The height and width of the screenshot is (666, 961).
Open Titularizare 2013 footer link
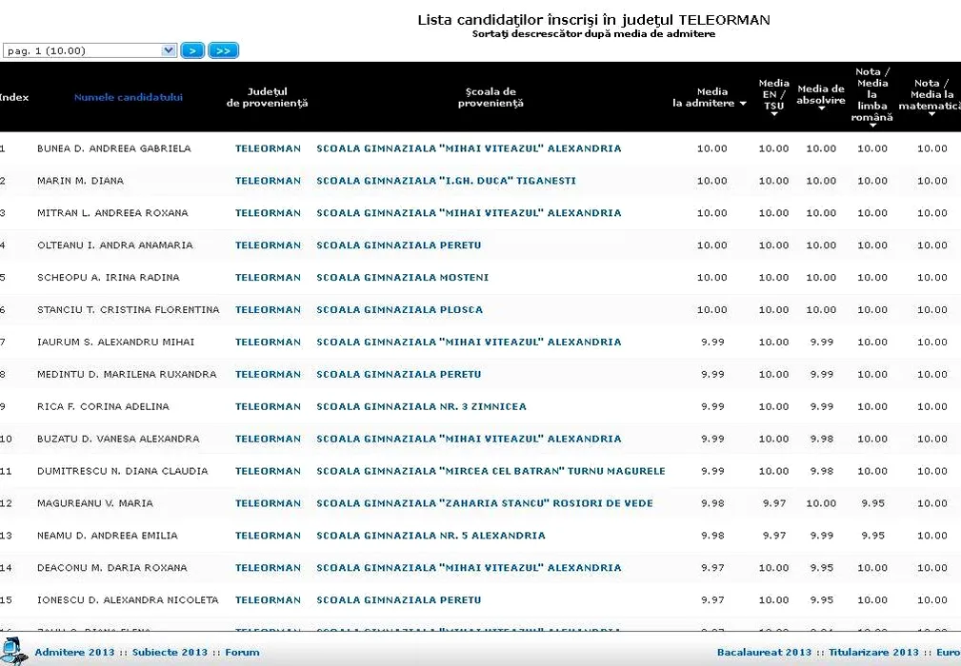873,653
